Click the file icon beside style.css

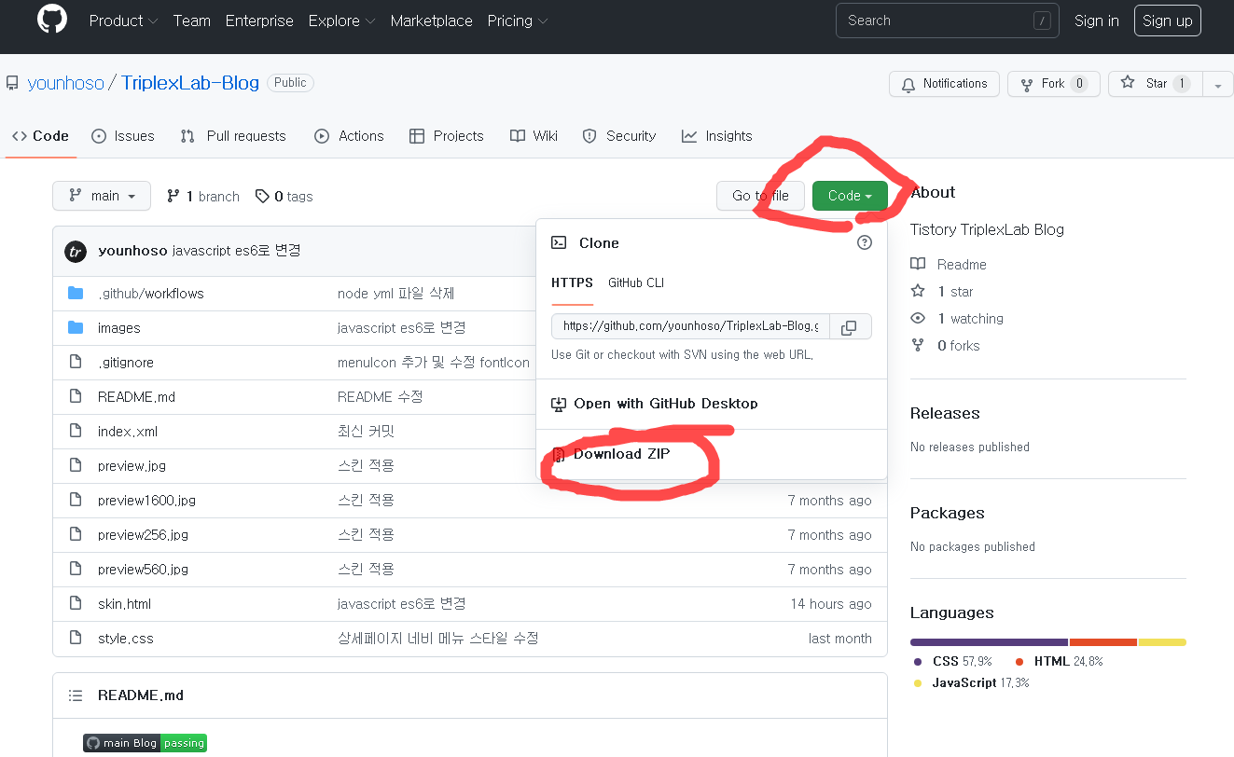(76, 639)
